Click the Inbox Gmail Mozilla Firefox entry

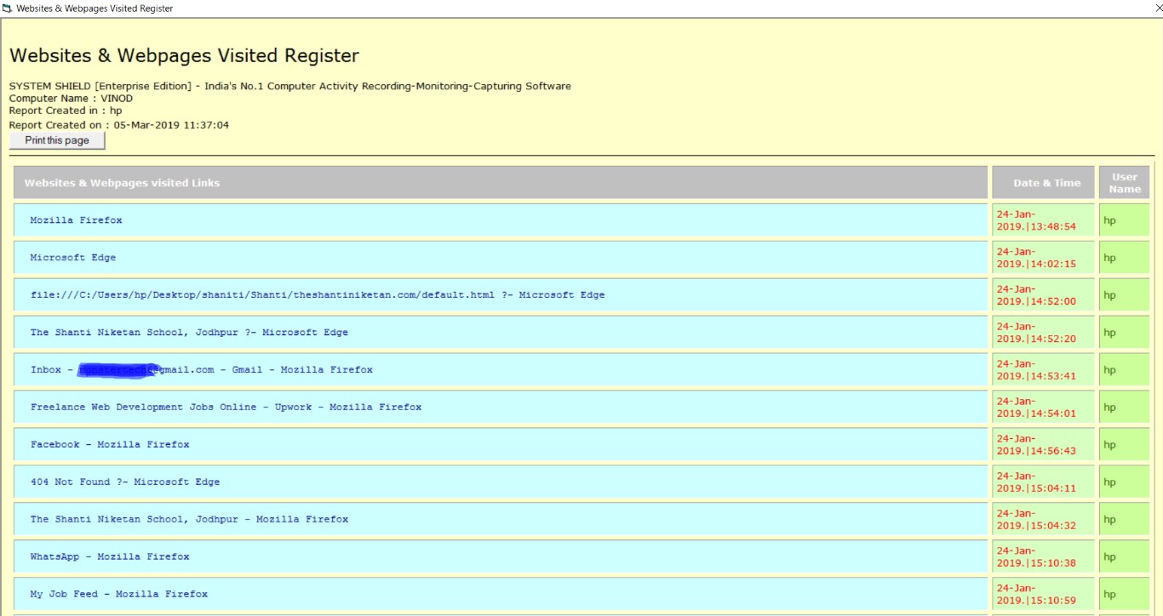[x=501, y=370]
